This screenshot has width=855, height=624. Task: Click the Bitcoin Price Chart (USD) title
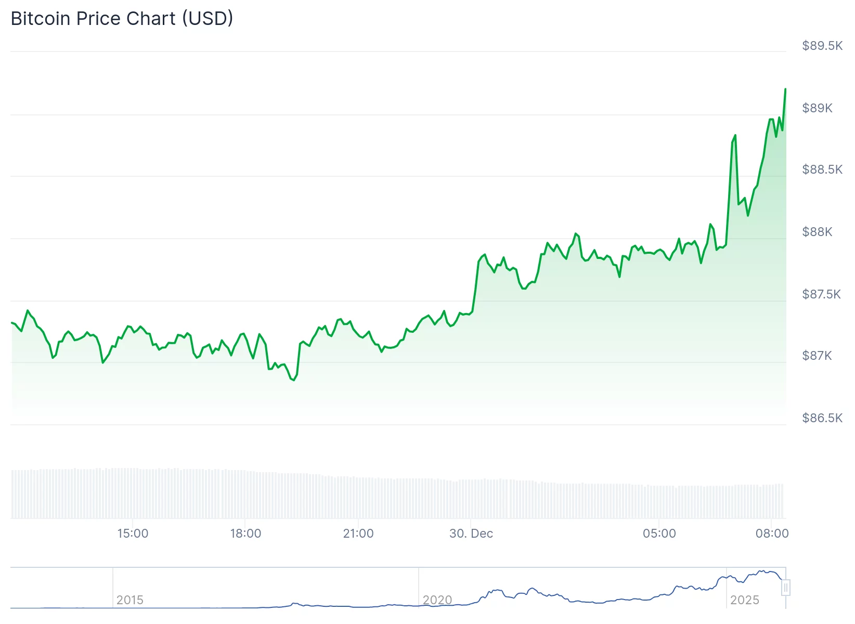point(122,18)
